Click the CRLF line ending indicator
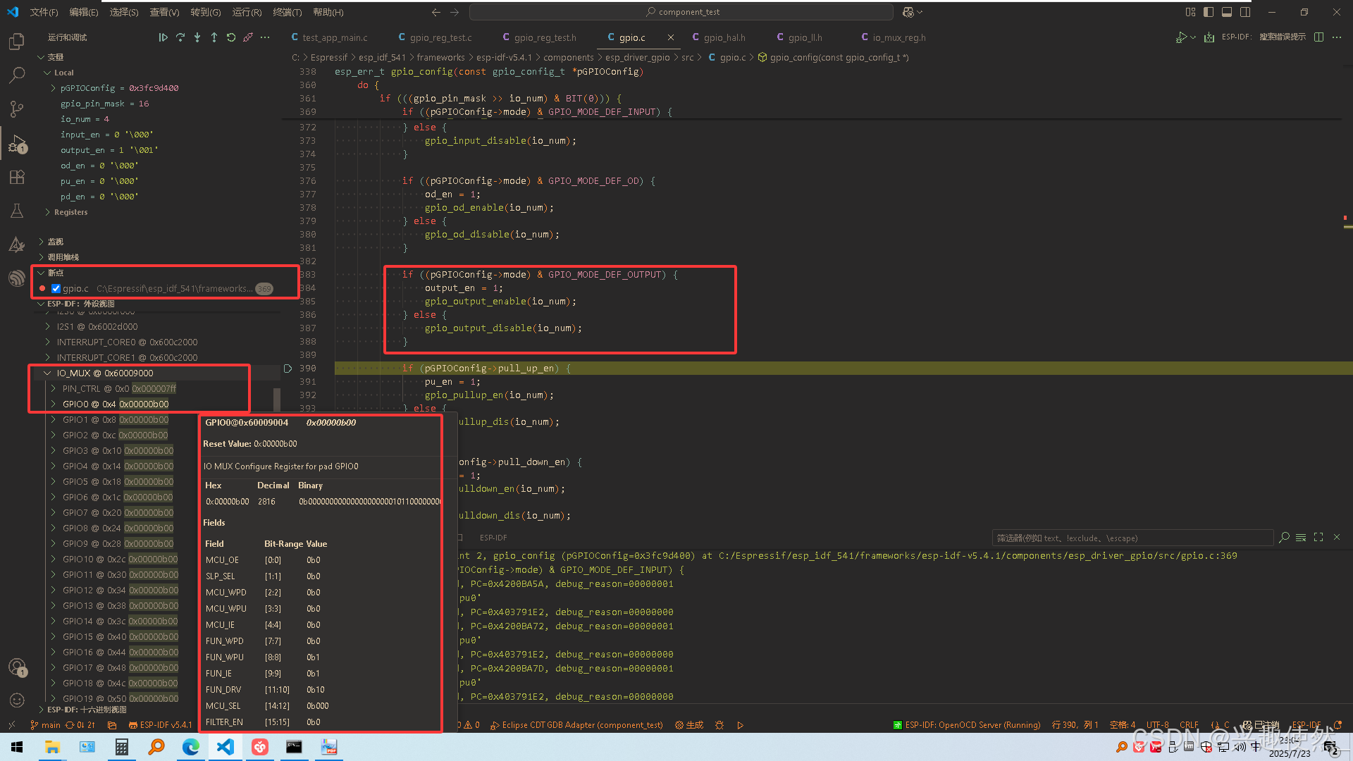 coord(1190,725)
